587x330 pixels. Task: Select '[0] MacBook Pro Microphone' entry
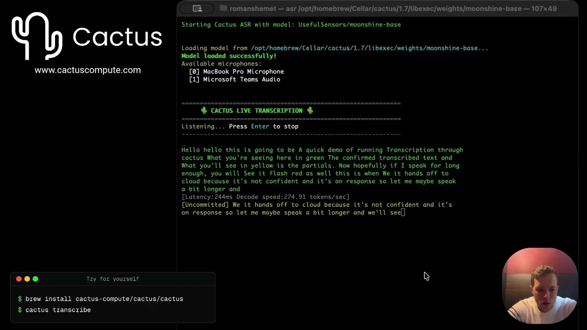pos(236,71)
